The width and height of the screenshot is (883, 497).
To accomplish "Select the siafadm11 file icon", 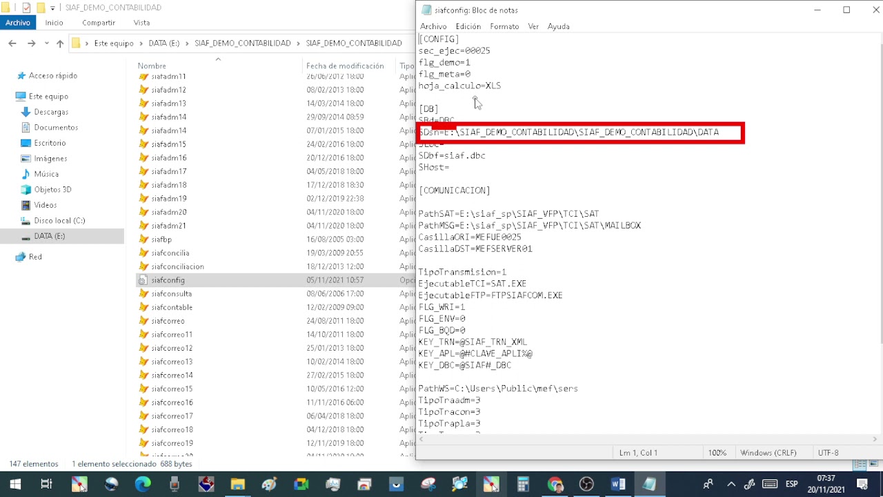I will pyautogui.click(x=143, y=77).
